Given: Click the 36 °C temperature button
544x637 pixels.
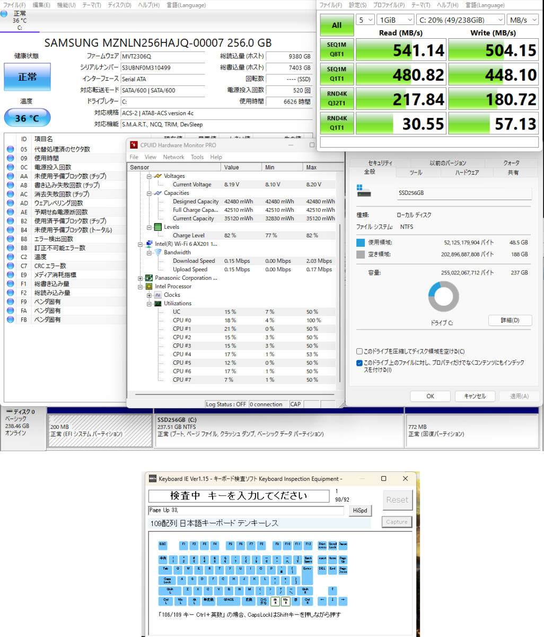Looking at the screenshot, I should coord(27,118).
